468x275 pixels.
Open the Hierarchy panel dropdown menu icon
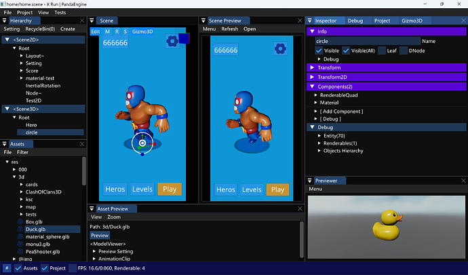[5, 20]
